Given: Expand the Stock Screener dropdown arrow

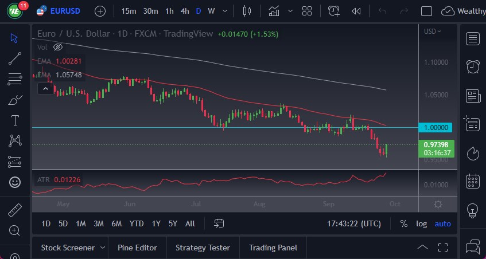Looking at the screenshot, I should (103, 248).
